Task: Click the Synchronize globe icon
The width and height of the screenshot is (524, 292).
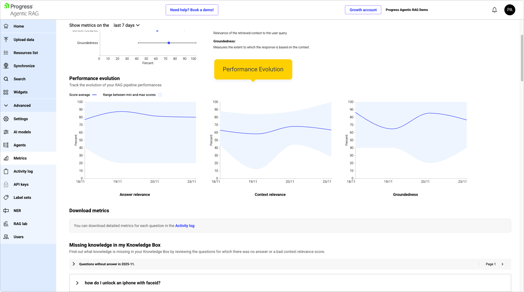Action: (x=6, y=66)
